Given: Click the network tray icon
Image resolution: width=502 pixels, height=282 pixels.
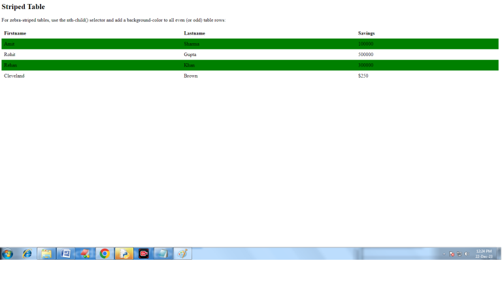Looking at the screenshot, I should click(459, 254).
